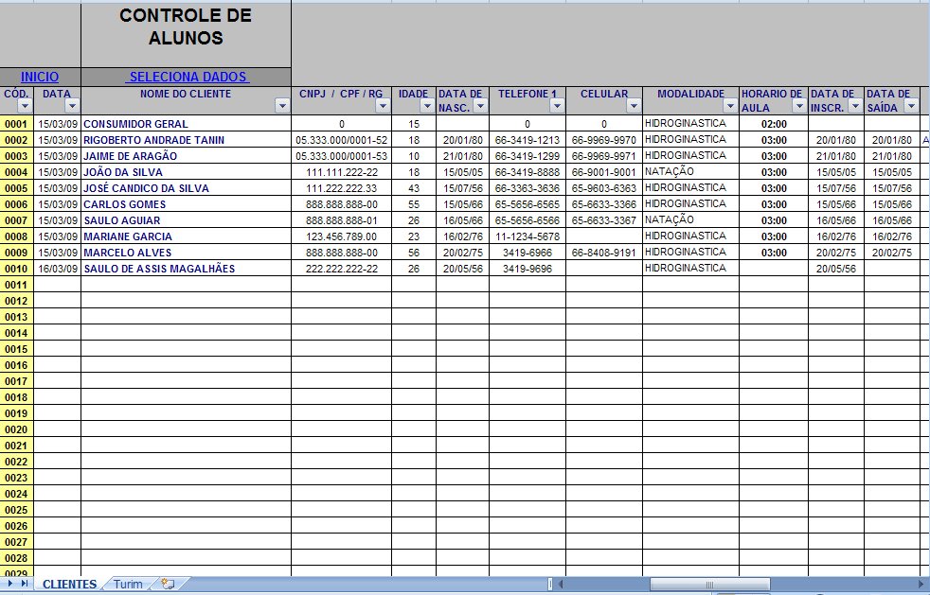The height and width of the screenshot is (595, 930).
Task: Open the DATA DE INSCR. filter dropdown
Action: tap(855, 106)
